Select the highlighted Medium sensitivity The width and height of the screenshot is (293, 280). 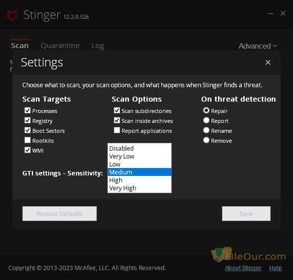point(140,172)
